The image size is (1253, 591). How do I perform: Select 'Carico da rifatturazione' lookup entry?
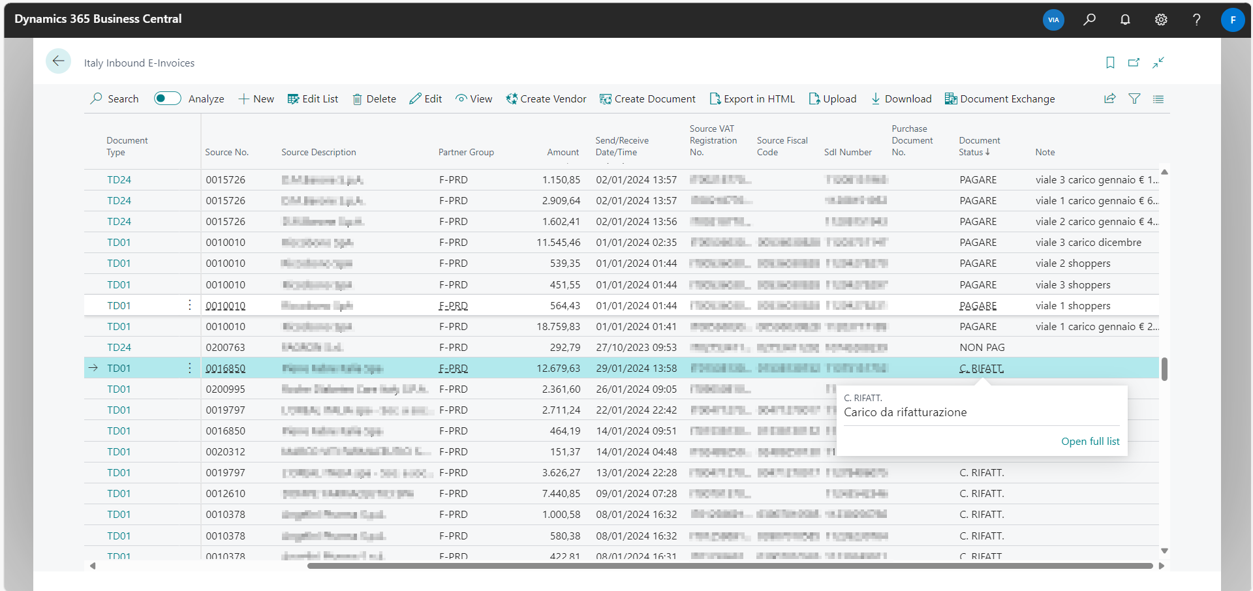[x=905, y=412]
